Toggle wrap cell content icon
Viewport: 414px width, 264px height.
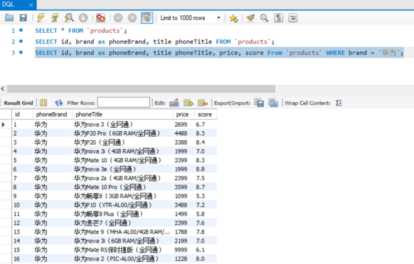(339, 103)
